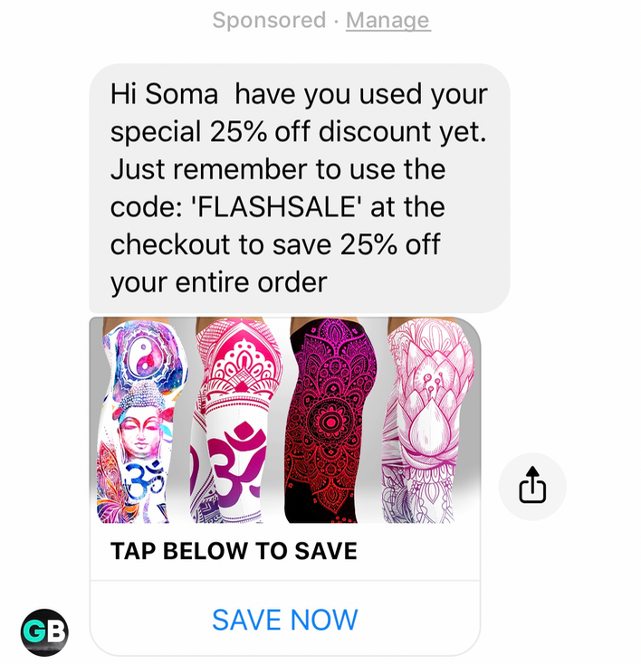Select the Buddha watercolor leggings image
The image size is (641, 664).
141,421
